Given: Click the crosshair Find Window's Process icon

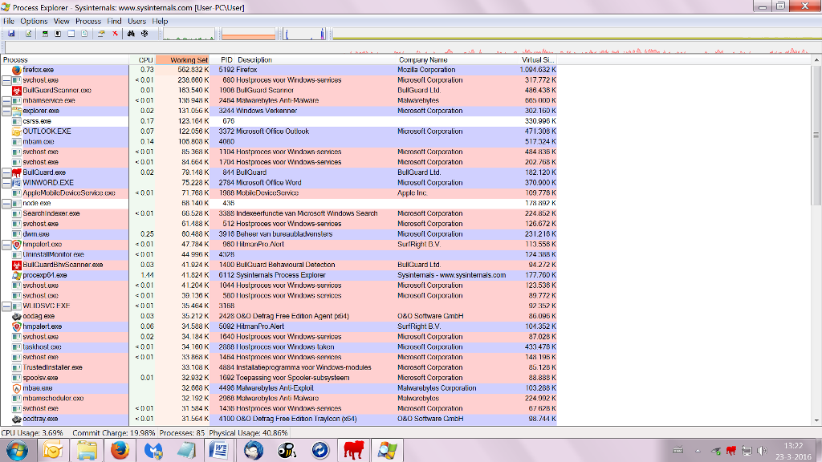Looking at the screenshot, I should coord(144,34).
